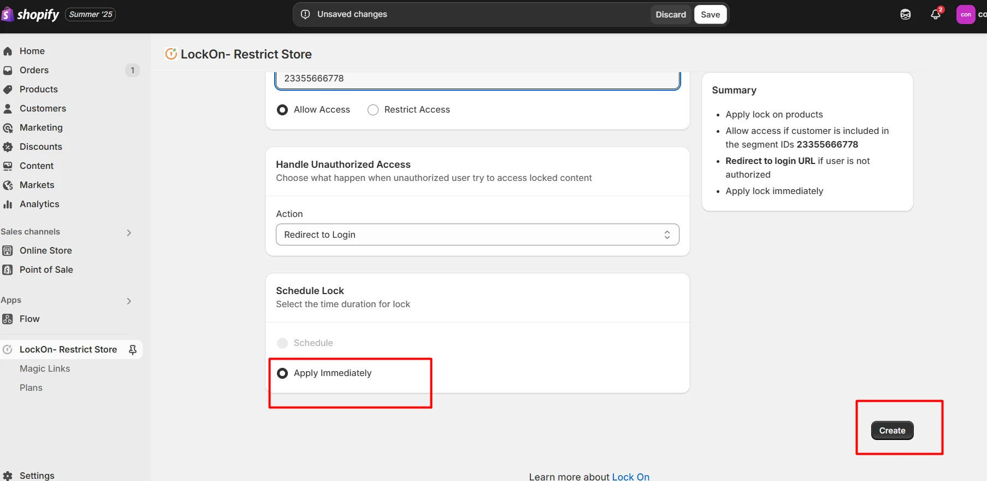Screen dimensions: 987x481
Task: Click the Online Store storefront icon
Action: [x=8, y=251]
